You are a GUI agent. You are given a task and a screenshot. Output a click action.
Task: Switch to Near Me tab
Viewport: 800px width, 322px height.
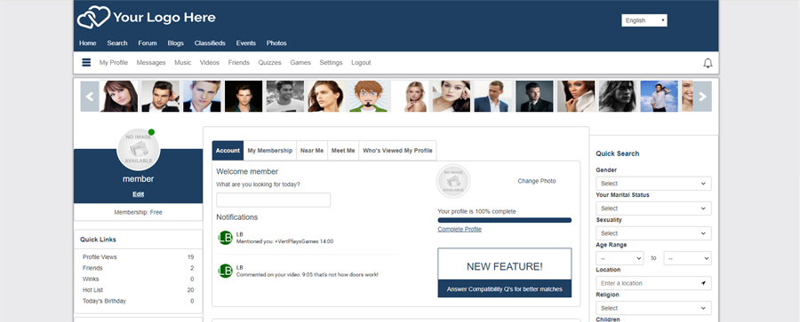(312, 151)
